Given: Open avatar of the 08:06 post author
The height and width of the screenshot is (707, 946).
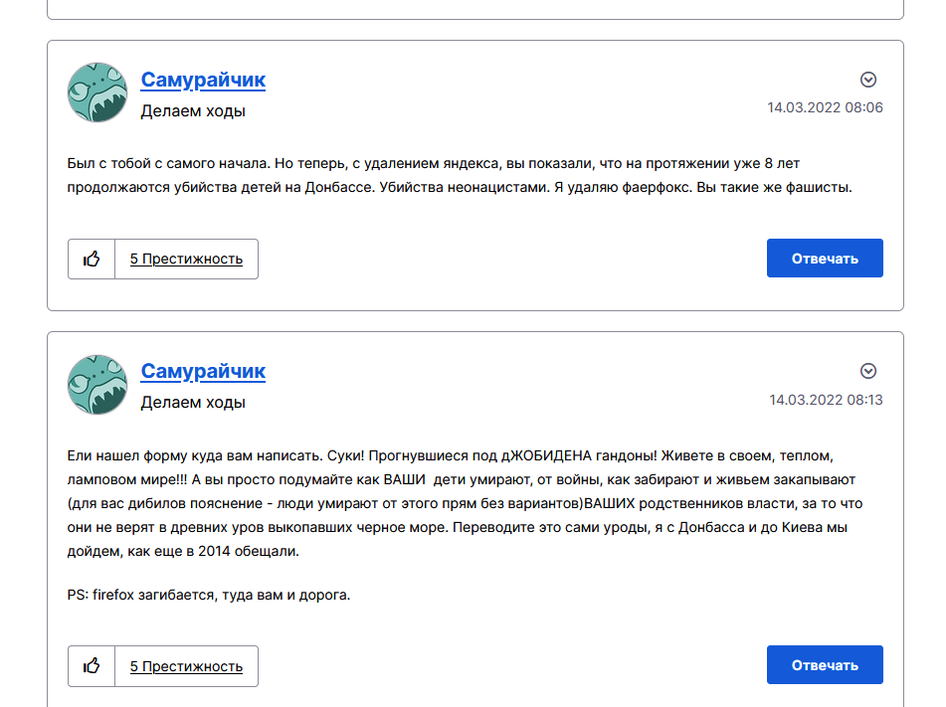Looking at the screenshot, I should click(97, 92).
